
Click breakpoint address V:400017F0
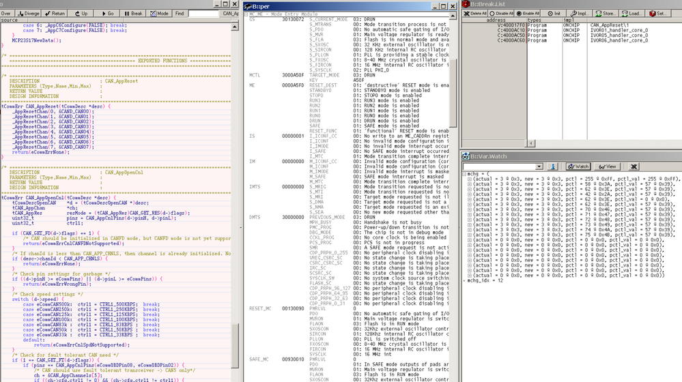tap(511, 25)
